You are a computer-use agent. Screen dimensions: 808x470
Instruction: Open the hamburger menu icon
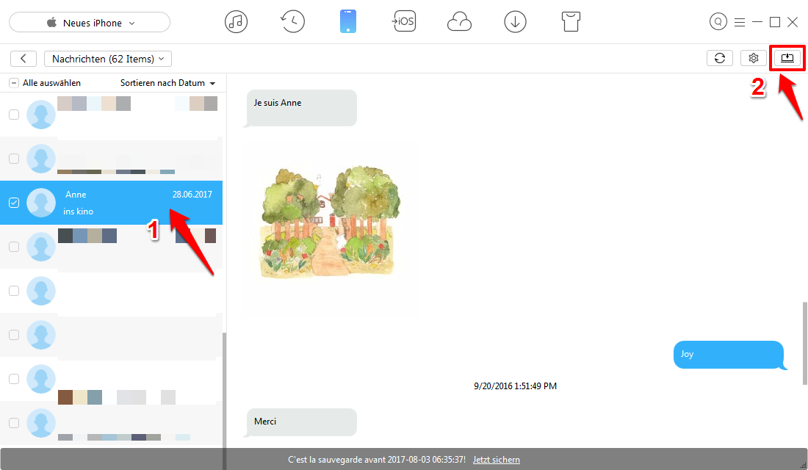[740, 22]
